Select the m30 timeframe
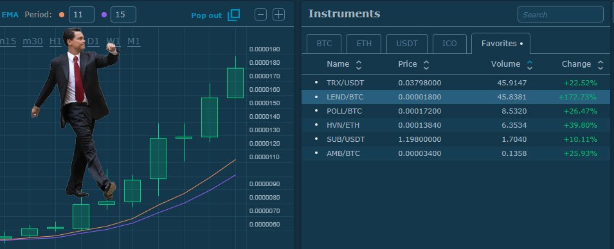The height and width of the screenshot is (249, 614). 33,42
